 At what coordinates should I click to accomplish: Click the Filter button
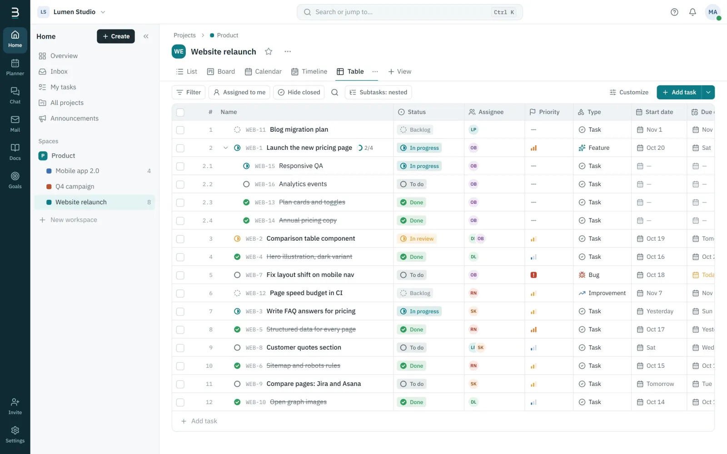[x=189, y=92]
